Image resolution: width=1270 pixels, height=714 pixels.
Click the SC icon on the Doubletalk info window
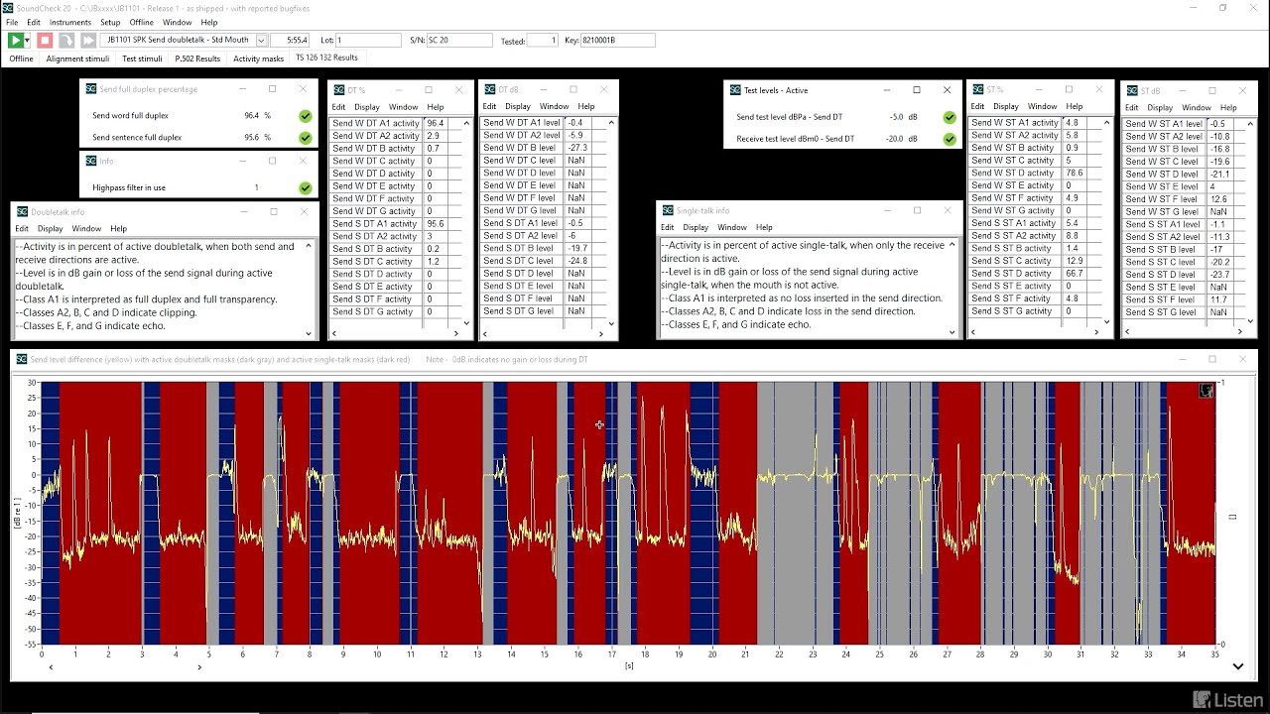pyautogui.click(x=22, y=212)
